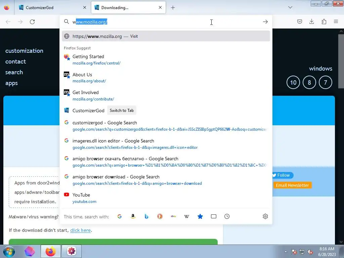
Task: Click the Go arrow in address bar
Action: [x=265, y=22]
